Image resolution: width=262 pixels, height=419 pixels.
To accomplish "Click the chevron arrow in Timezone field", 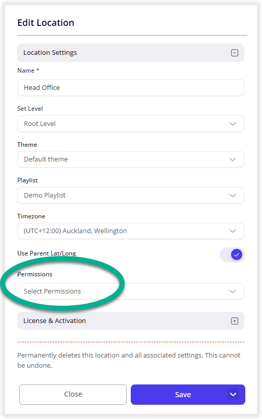I will click(233, 231).
